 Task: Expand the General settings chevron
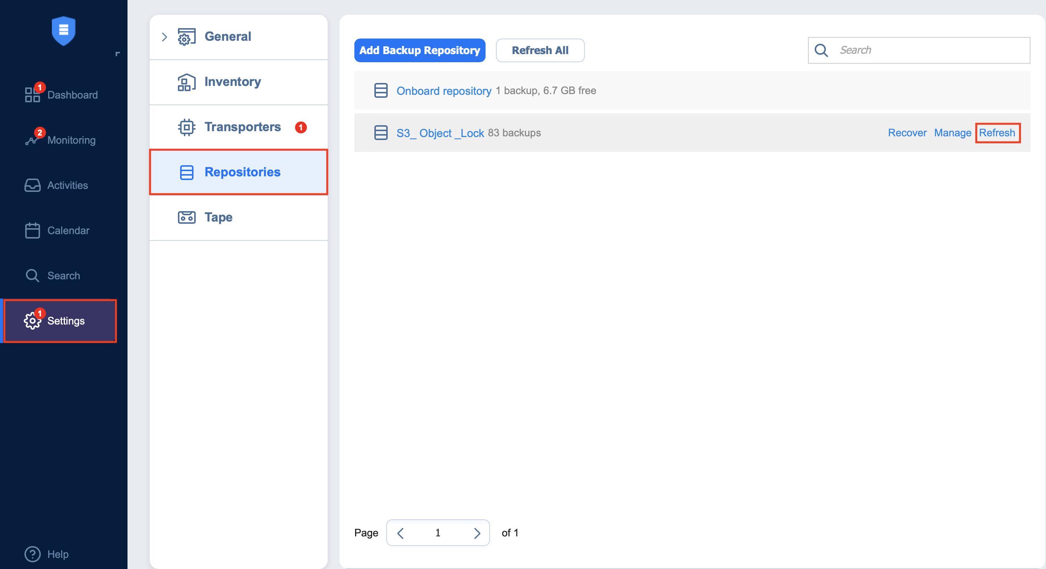[x=165, y=37]
